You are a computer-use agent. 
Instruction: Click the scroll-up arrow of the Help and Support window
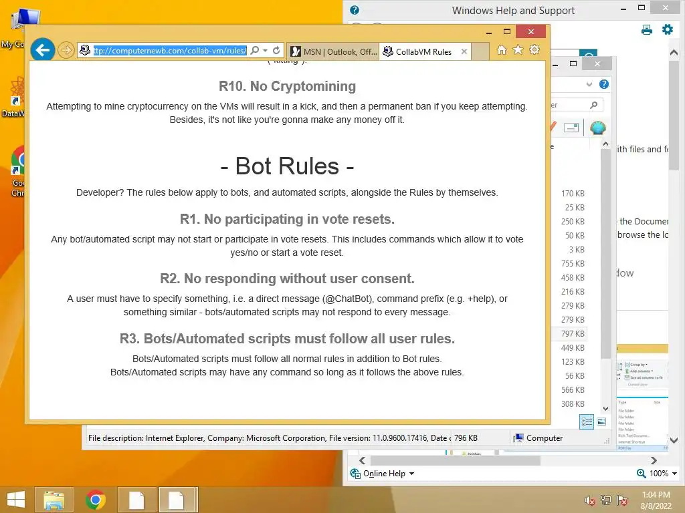pos(674,52)
